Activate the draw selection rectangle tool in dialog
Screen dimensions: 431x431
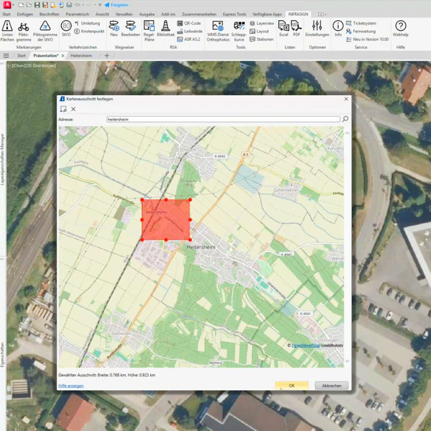click(x=63, y=109)
